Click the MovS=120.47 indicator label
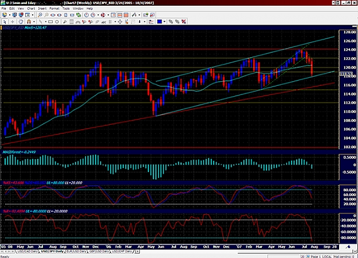The width and height of the screenshot is (358, 258). 36,27
